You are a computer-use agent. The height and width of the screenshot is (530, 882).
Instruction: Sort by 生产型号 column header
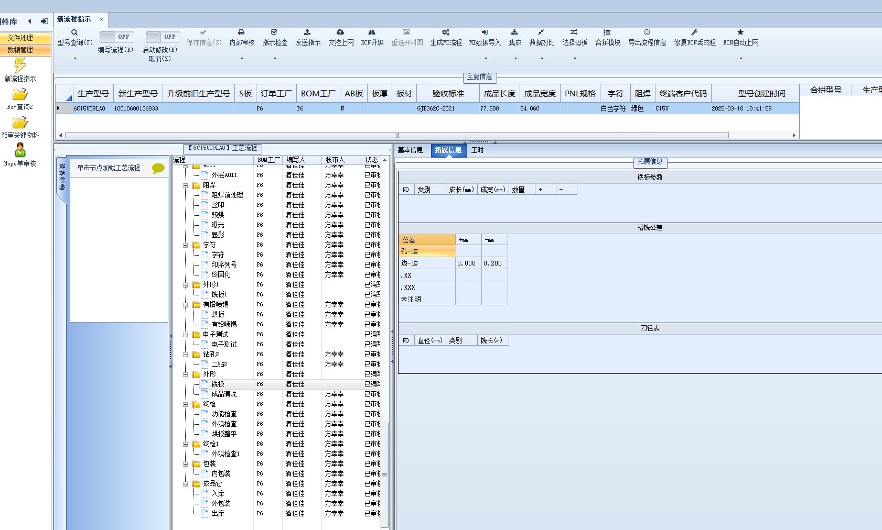point(93,94)
